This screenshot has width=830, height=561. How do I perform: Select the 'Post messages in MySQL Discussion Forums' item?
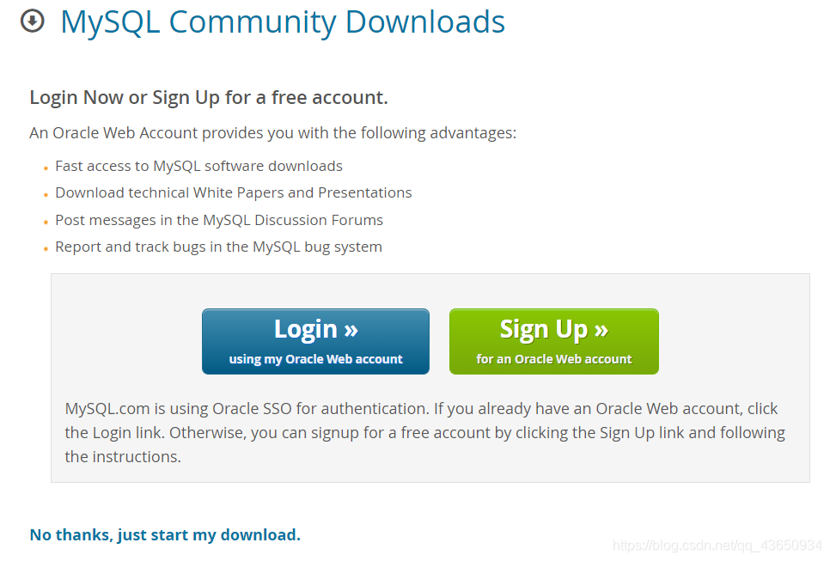(x=219, y=220)
